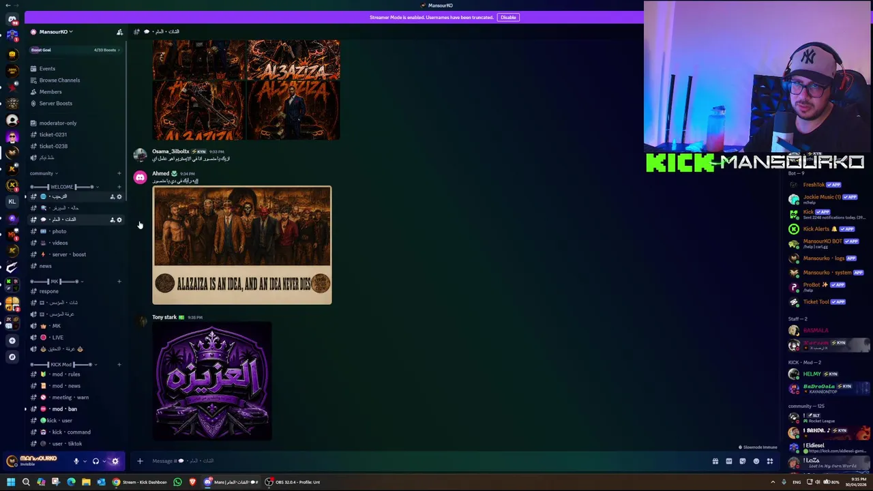Mute the microphone in the user panel
Viewport: 873px width, 491px height.
coord(76,461)
